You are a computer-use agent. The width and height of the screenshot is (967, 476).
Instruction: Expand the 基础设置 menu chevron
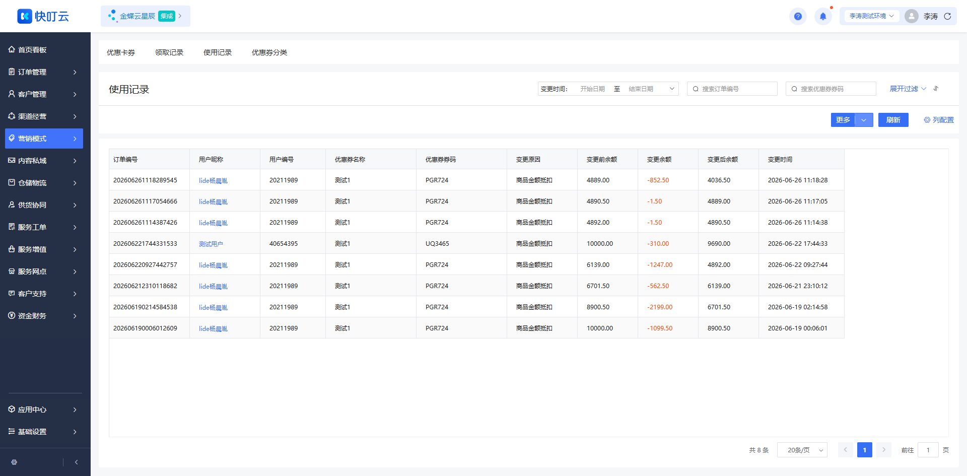[x=75, y=432]
